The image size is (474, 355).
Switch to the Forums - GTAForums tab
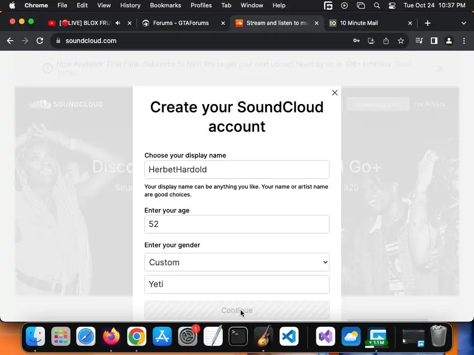[181, 23]
